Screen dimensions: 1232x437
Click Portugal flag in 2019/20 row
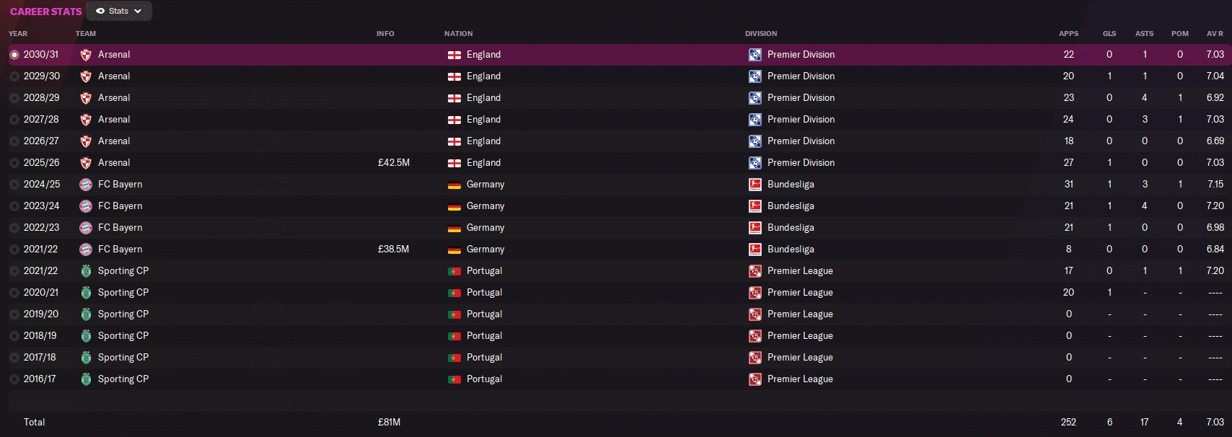tap(454, 314)
